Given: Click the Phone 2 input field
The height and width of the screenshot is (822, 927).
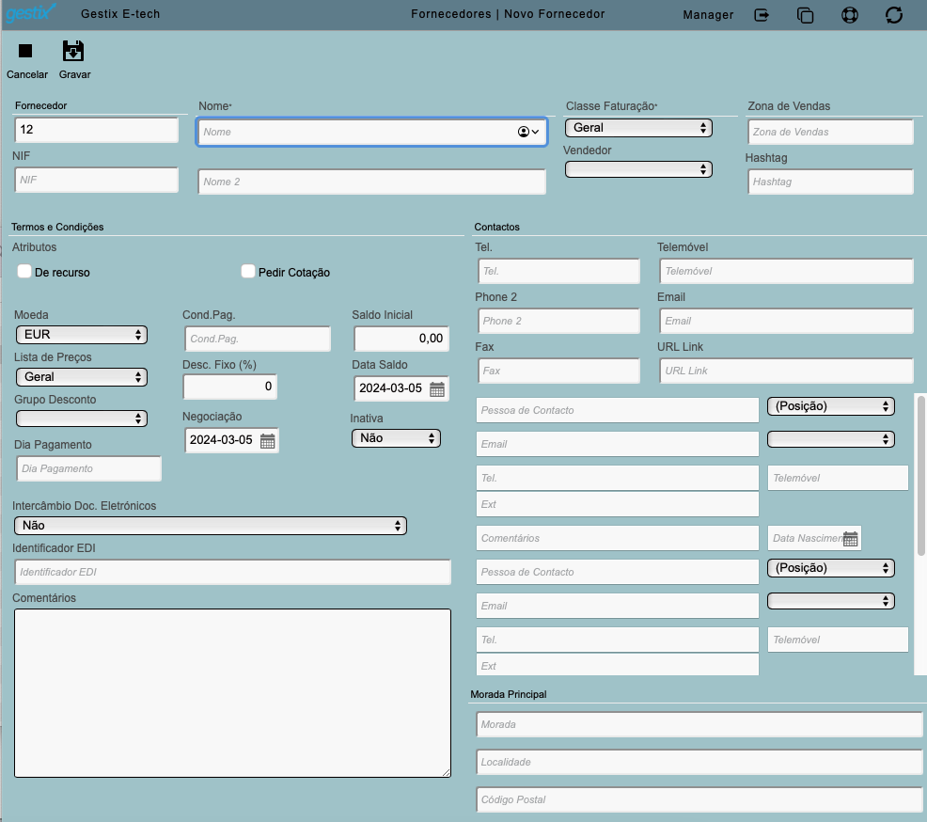Looking at the screenshot, I should (x=558, y=321).
